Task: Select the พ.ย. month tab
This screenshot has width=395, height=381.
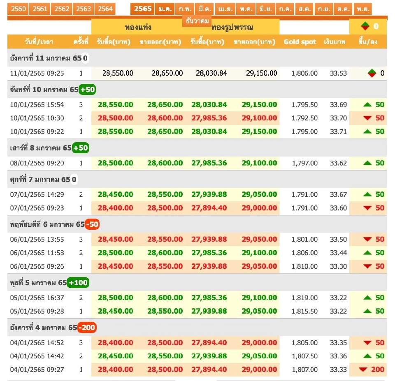Action: (x=362, y=9)
